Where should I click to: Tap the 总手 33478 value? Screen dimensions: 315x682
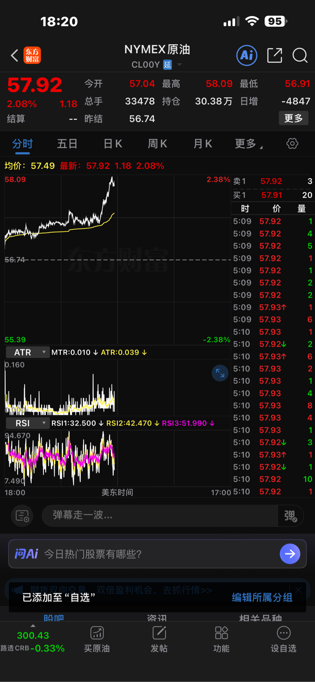[140, 101]
